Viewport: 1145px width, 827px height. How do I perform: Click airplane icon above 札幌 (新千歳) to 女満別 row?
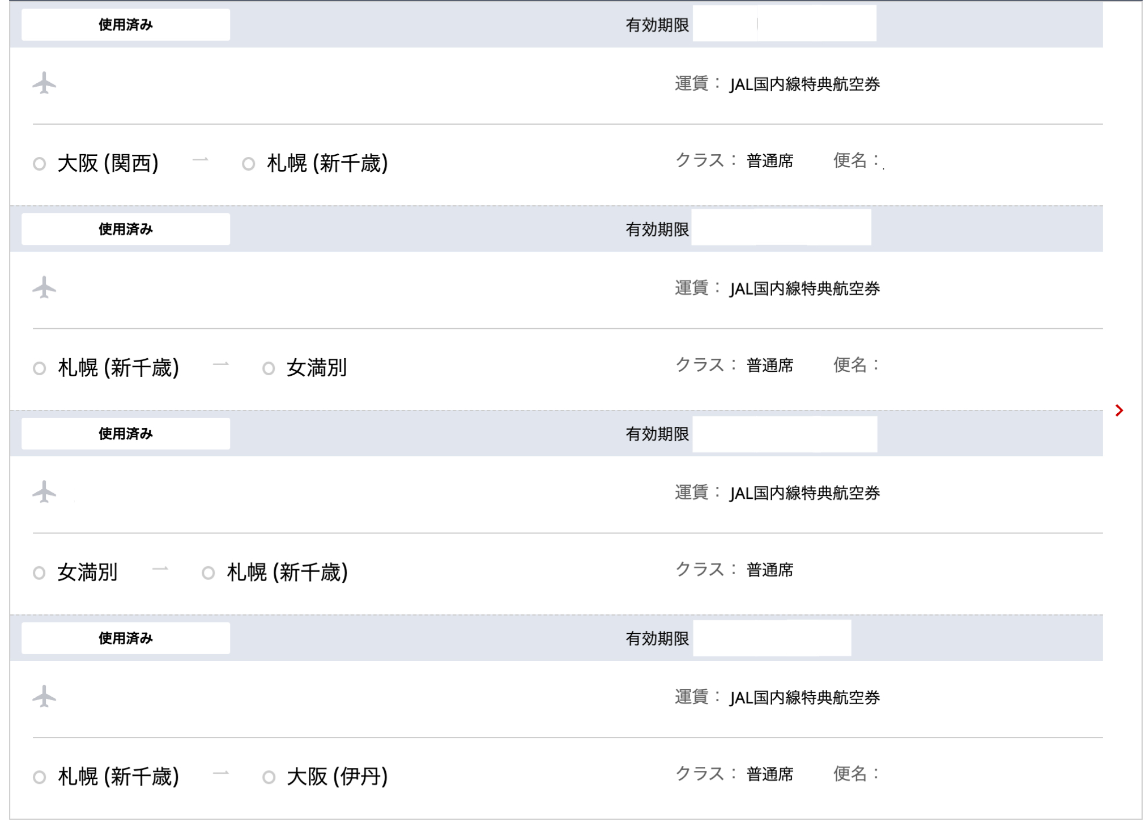(x=44, y=287)
